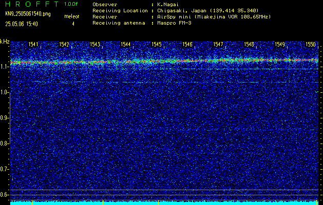The image size is (323, 205).
Task: Click the 0.9 frequency axis label
Action: [x=4, y=118]
